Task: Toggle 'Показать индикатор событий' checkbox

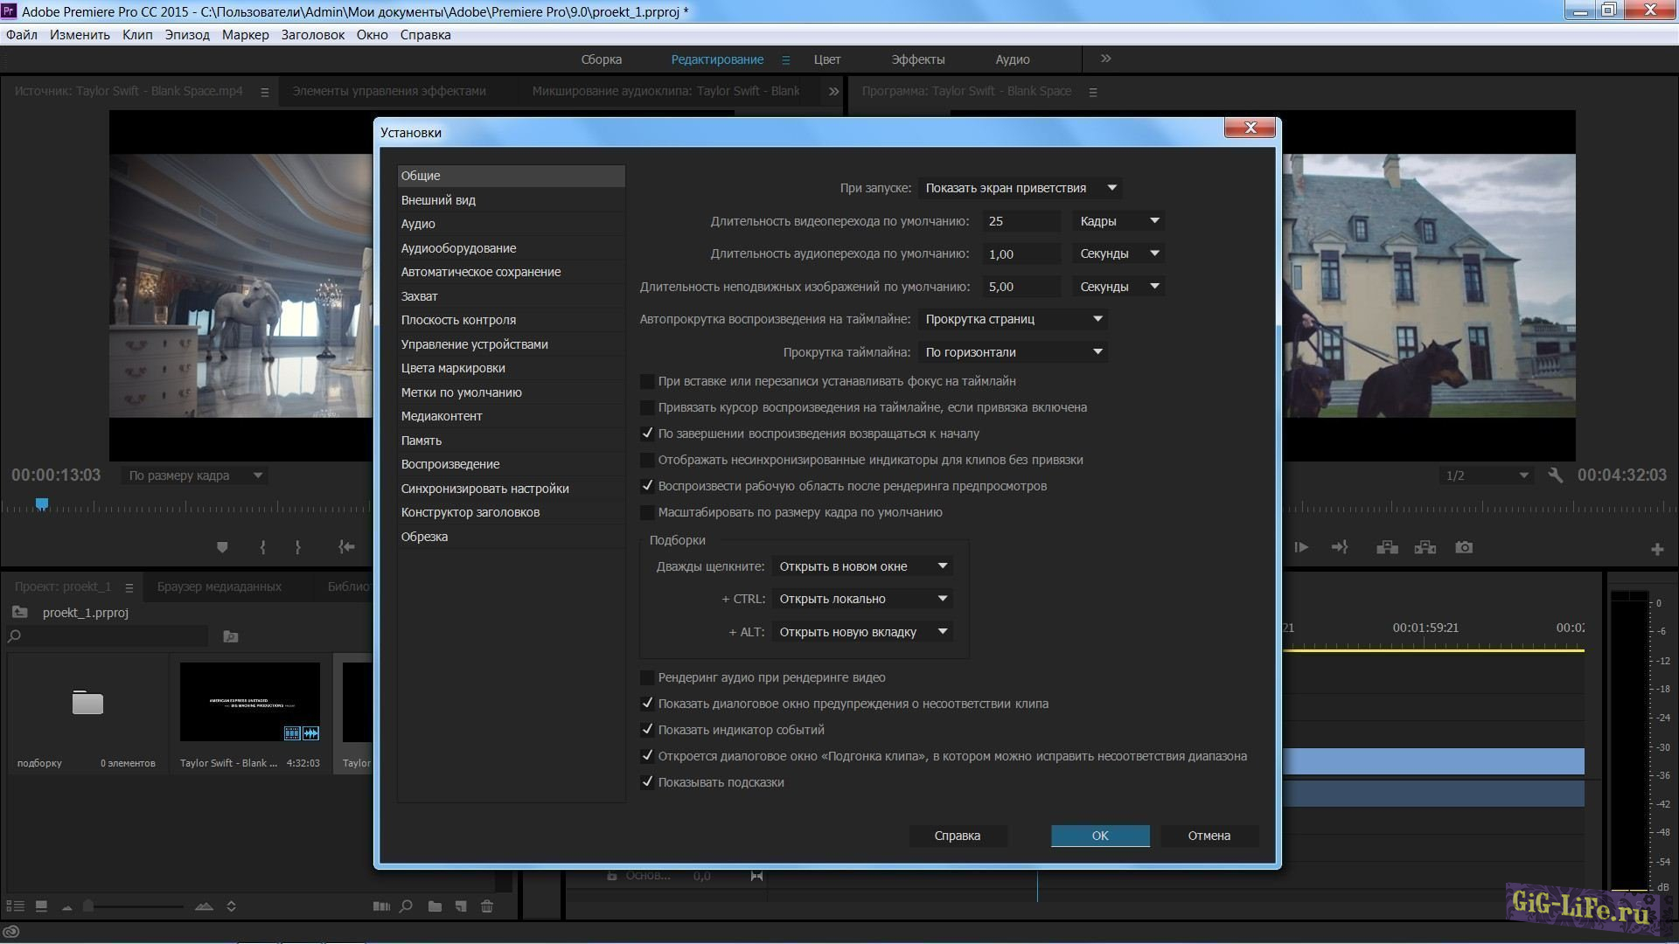Action: (647, 730)
